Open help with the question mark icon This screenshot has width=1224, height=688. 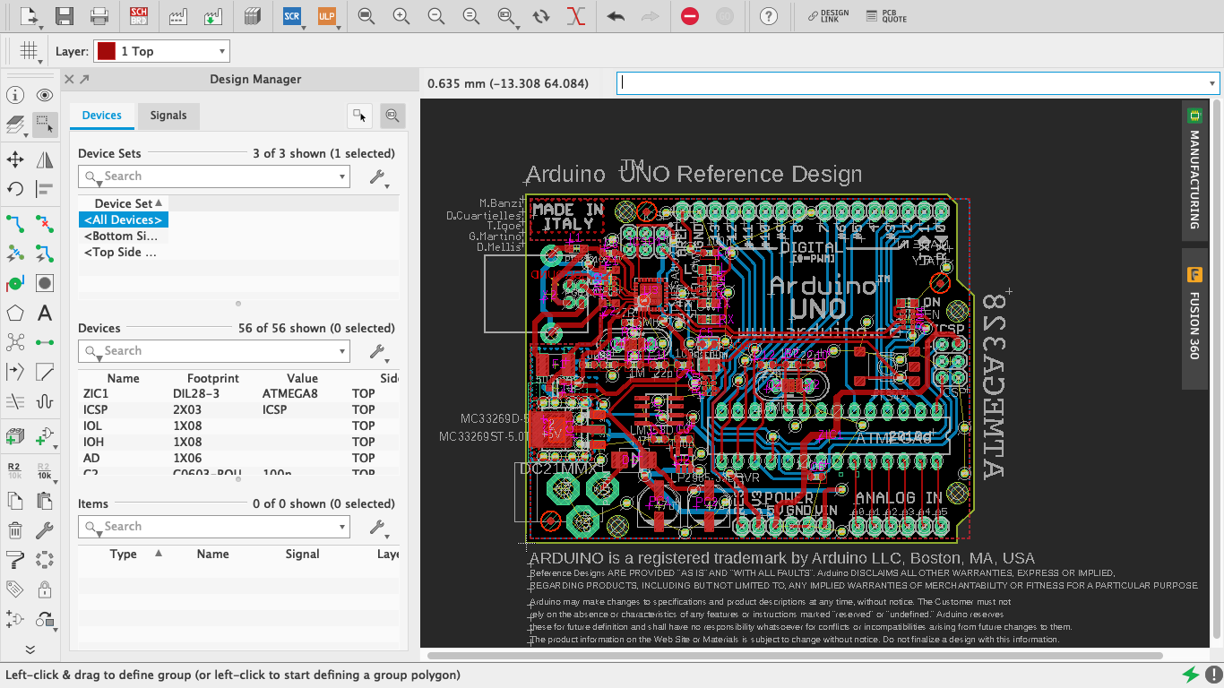click(x=768, y=16)
